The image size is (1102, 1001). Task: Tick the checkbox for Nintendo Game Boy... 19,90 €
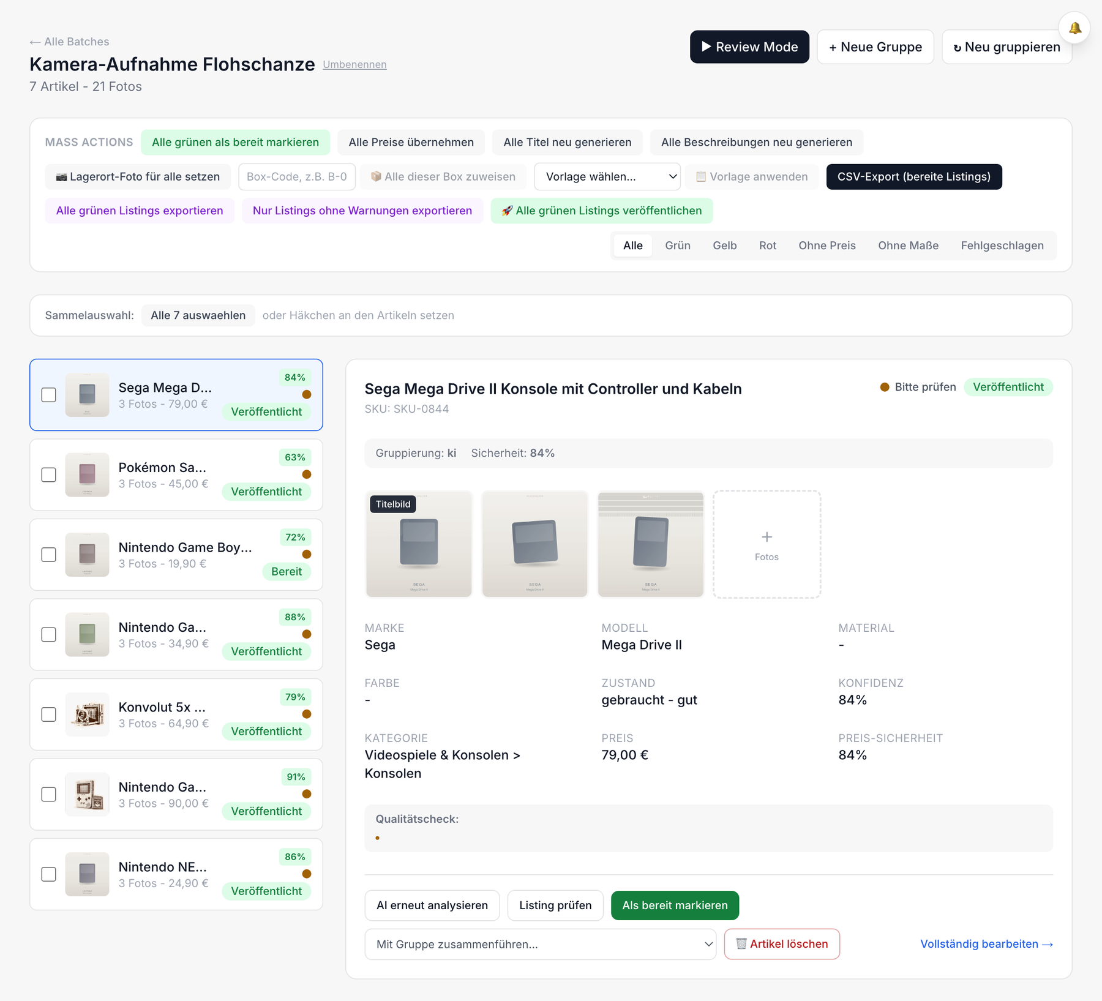(x=49, y=555)
